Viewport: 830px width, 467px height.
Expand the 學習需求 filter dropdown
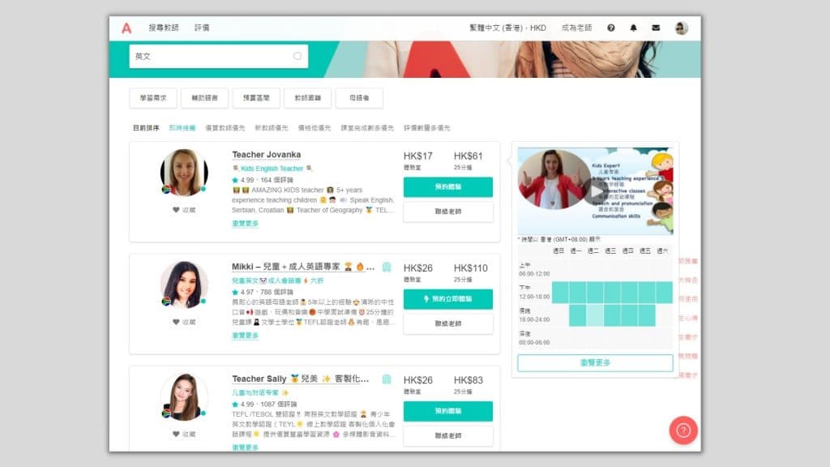pos(152,98)
